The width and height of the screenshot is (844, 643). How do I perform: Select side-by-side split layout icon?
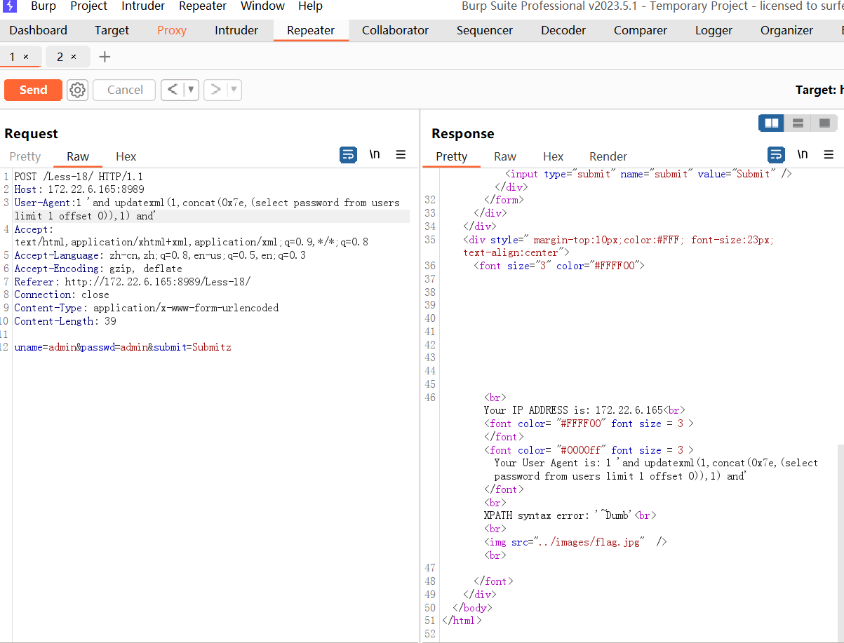[771, 123]
